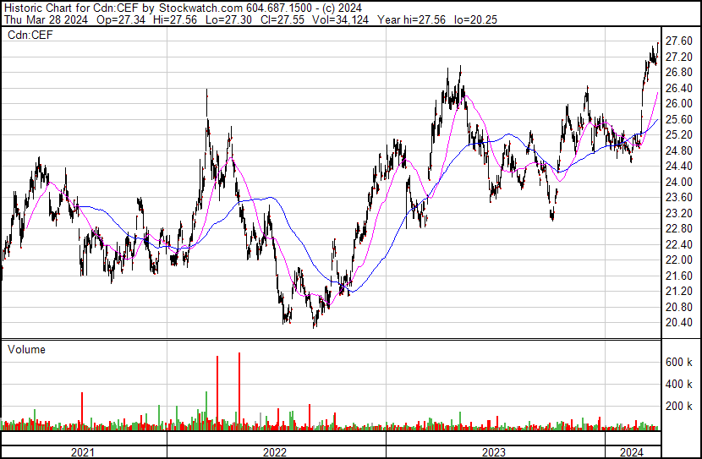Click the 200 k volume axis label
Viewport: 702px width, 459px height.
(679, 406)
